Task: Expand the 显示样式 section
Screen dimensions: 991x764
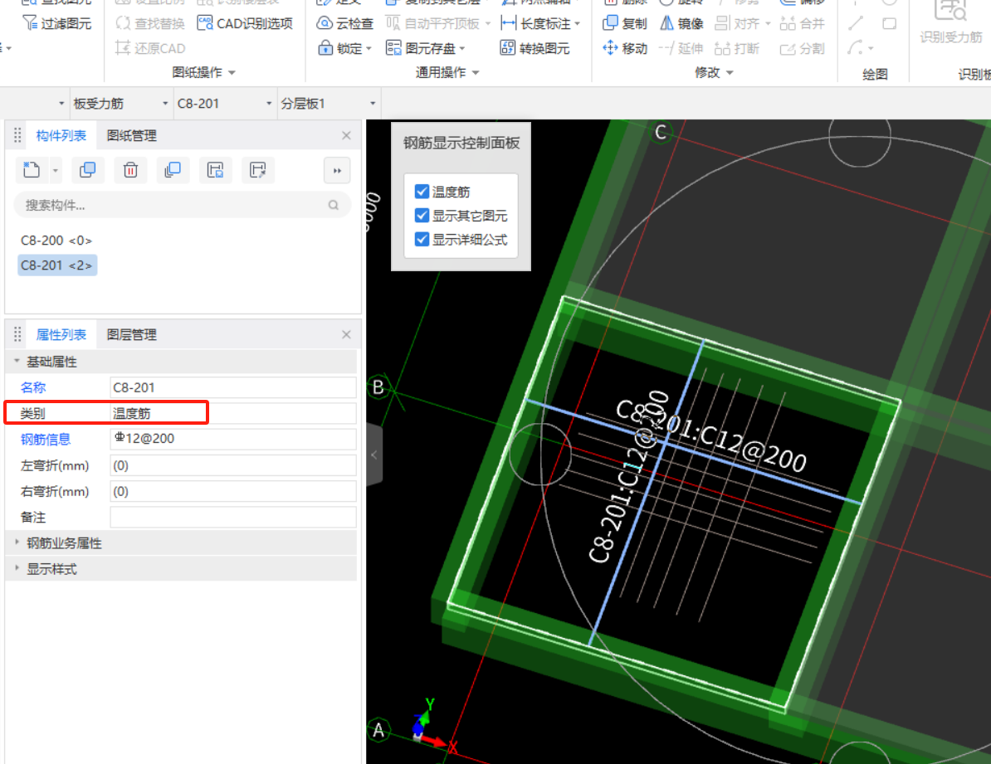Action: (17, 569)
